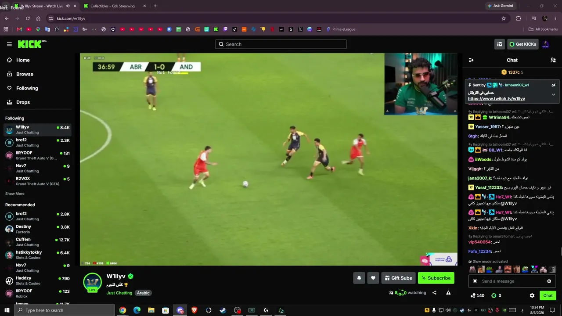Open the Kick store chest icon
The height and width of the screenshot is (316, 562).
pyautogui.click(x=500, y=44)
